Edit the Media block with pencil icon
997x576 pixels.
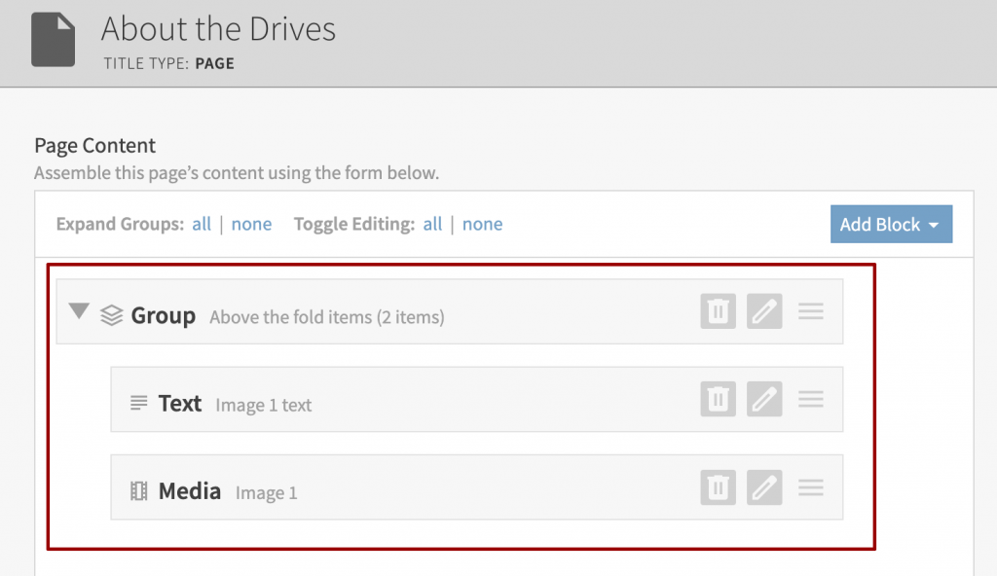[764, 487]
